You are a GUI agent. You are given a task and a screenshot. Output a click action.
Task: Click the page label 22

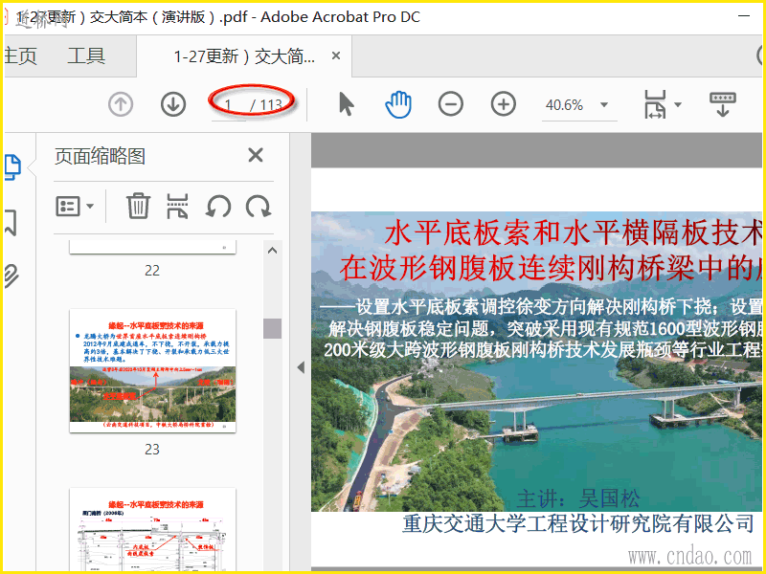pos(152,271)
